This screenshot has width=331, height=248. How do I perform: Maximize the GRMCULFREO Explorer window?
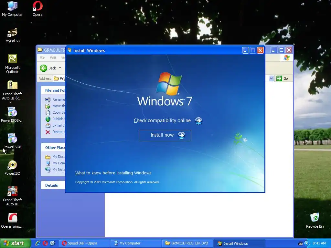tap(281, 50)
